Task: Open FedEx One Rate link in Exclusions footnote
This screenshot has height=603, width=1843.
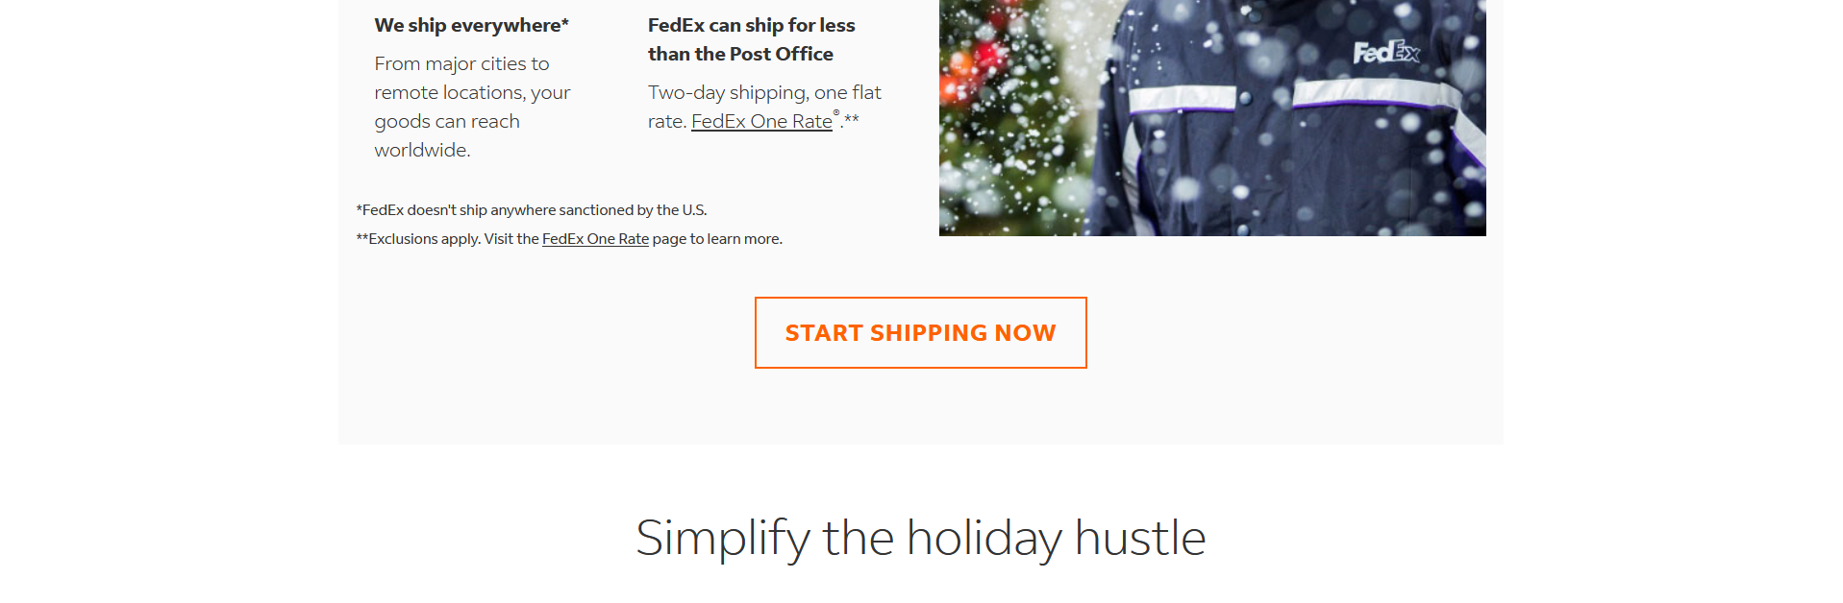Action: click(595, 239)
